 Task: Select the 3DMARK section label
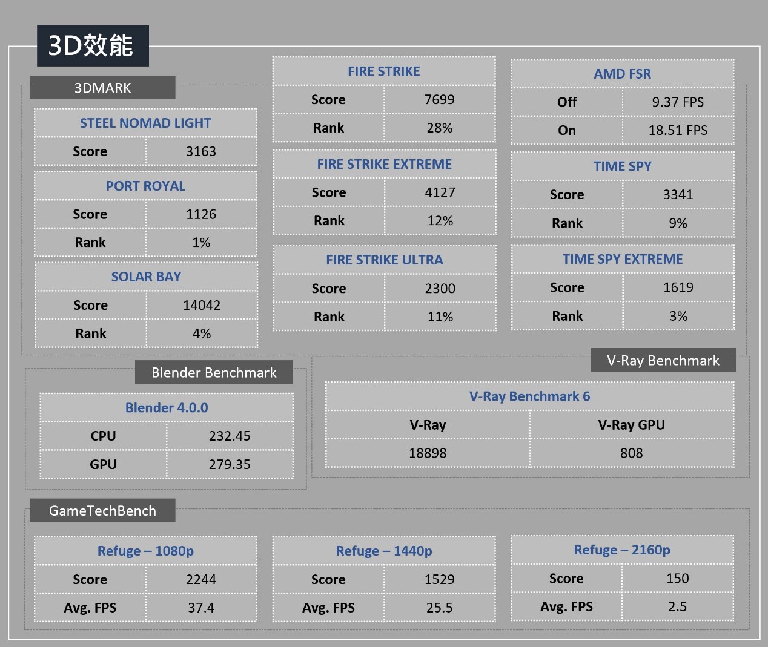102,88
